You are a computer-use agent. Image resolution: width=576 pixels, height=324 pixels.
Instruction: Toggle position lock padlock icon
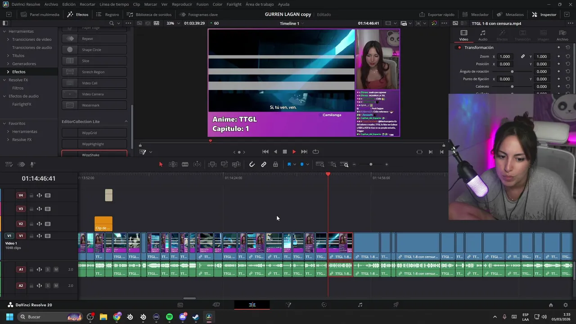click(275, 164)
